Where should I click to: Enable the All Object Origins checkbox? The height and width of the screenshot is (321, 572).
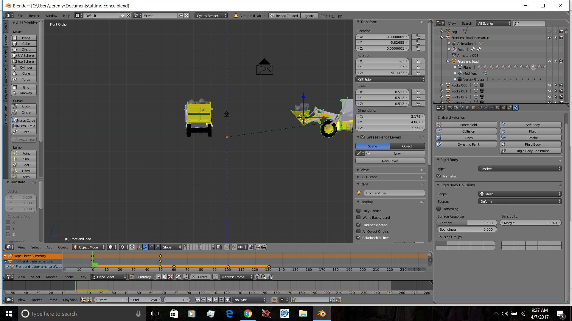[x=358, y=231]
